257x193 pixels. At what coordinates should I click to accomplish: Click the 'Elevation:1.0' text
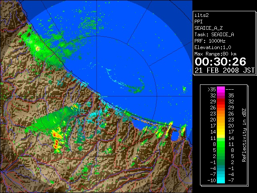tap(213, 47)
